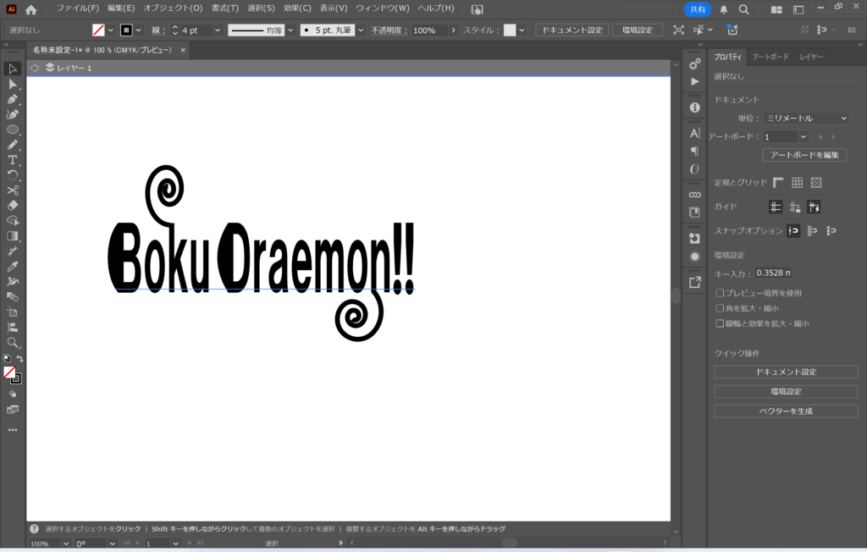
Task: Open the Edit Toolbar three-dots menu
Action: click(12, 430)
